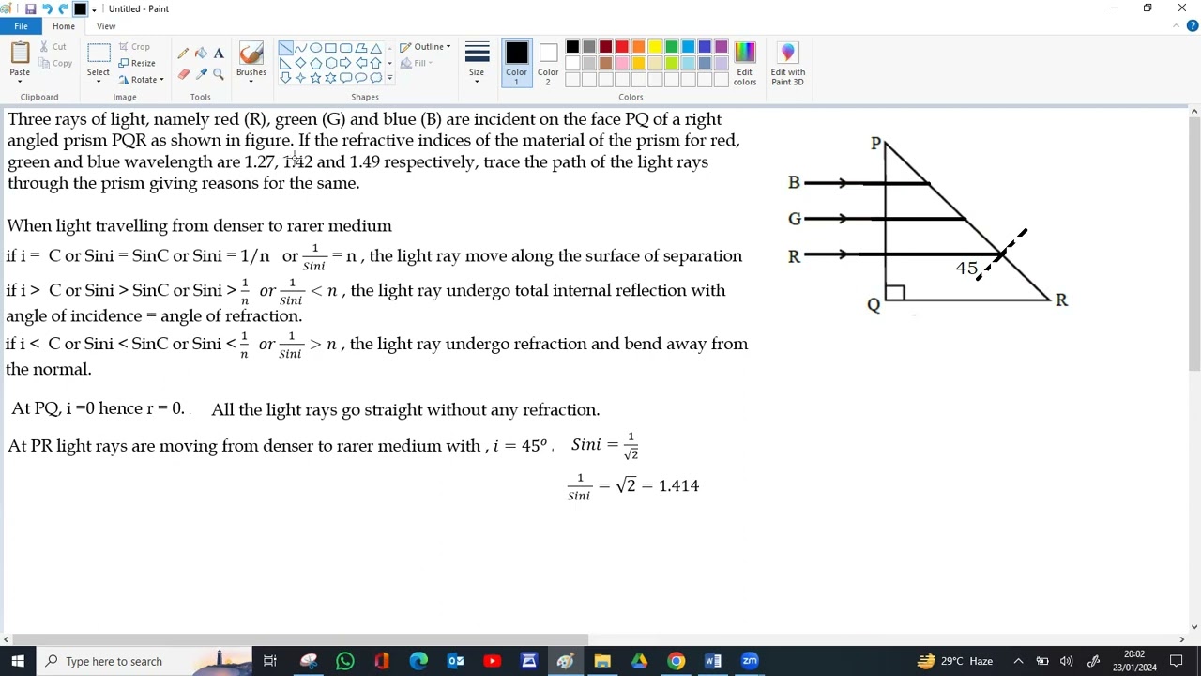Open the Select dropdown arrow
Screen dimensions: 1201x676
[x=99, y=82]
